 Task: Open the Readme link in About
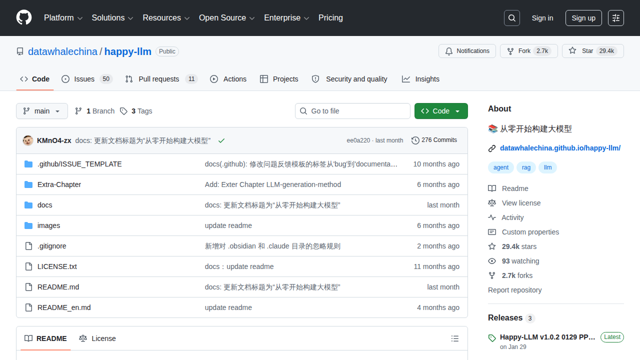pyautogui.click(x=508, y=188)
